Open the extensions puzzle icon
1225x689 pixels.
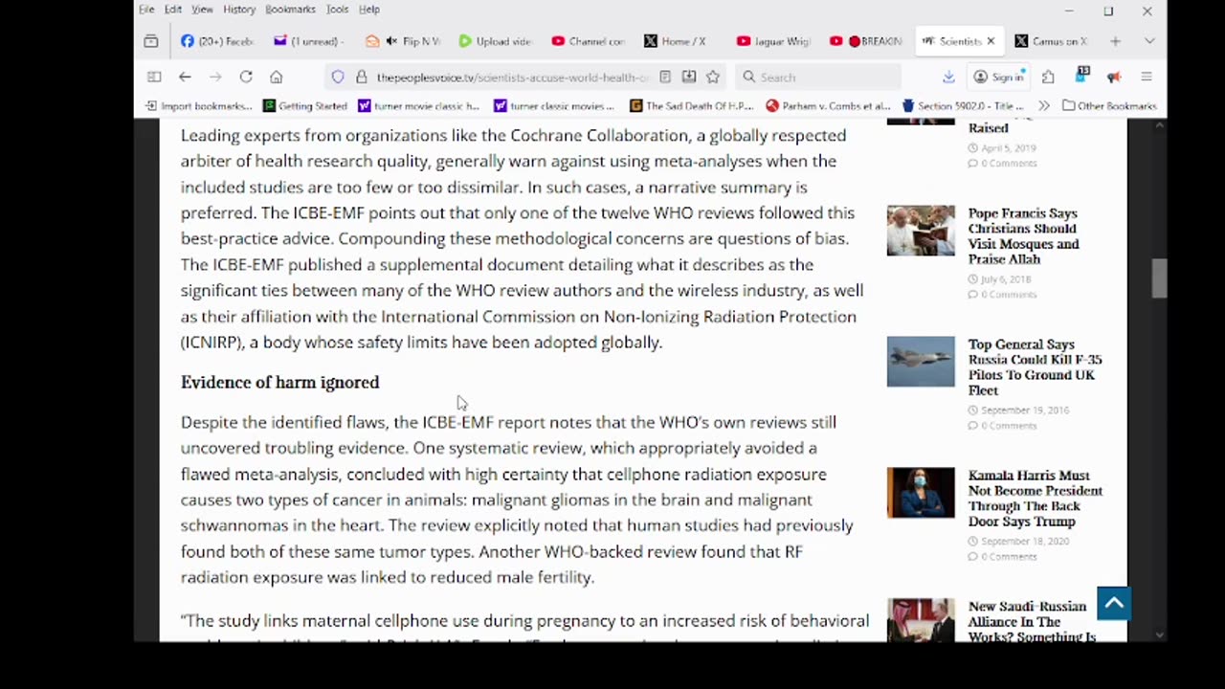pos(1048,77)
